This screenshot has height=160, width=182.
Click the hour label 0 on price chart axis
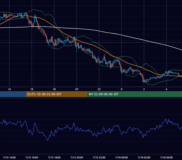click(x=122, y=89)
